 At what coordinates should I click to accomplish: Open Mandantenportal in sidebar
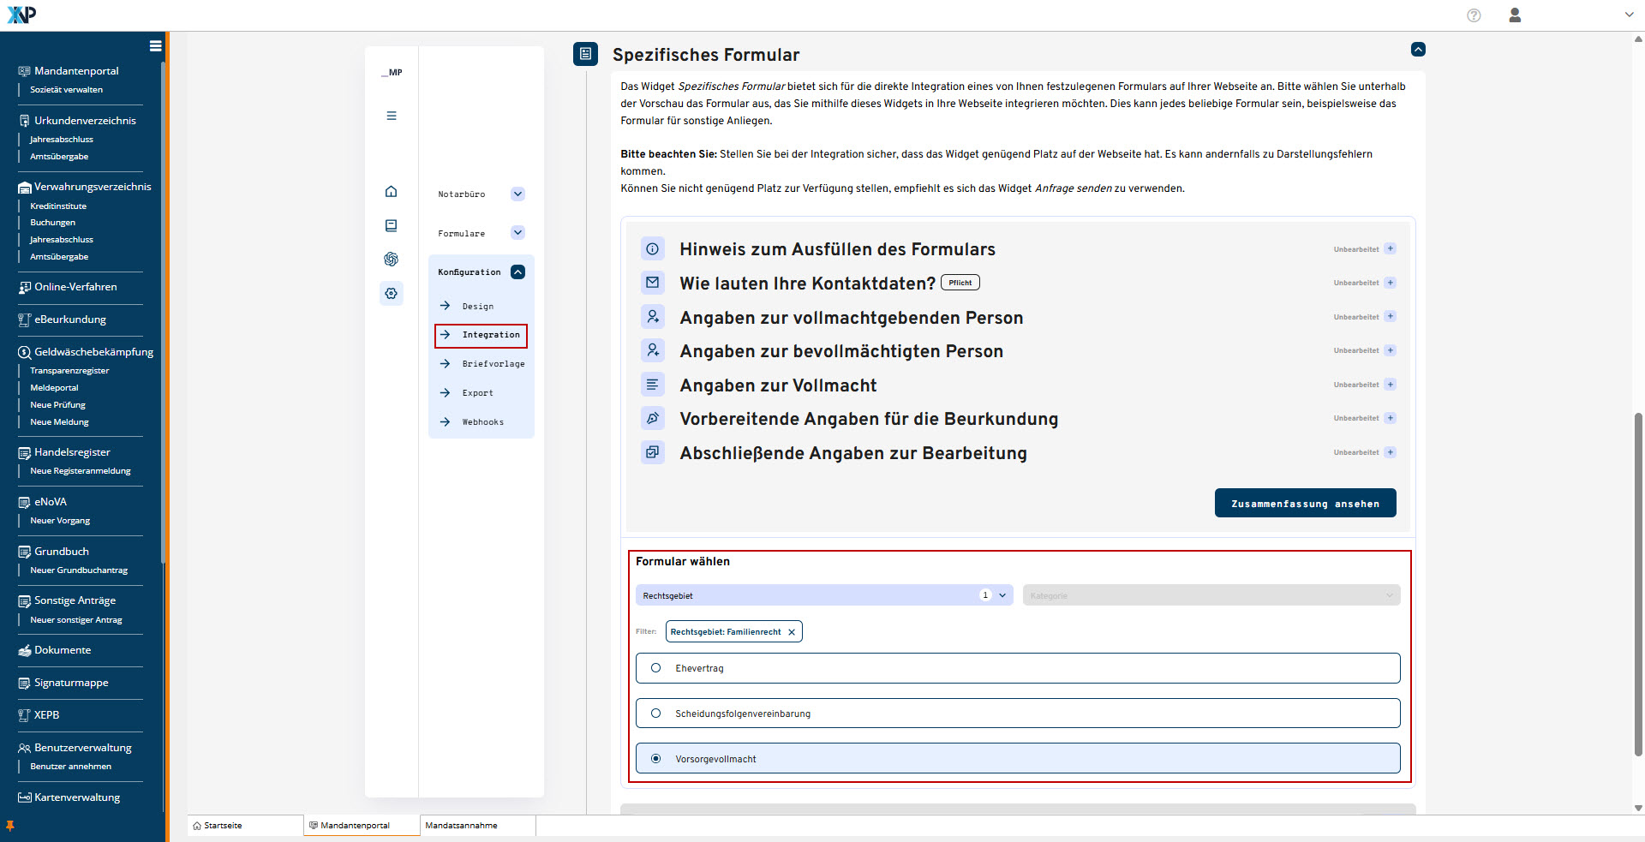76,71
